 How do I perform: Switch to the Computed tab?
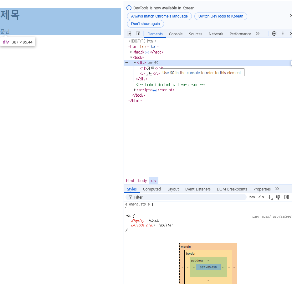coord(152,189)
